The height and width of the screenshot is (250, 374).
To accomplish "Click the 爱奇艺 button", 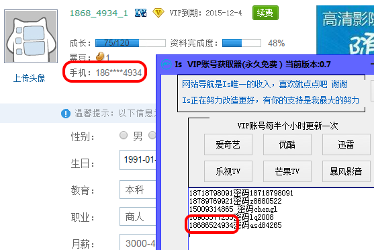I will pos(228,144).
